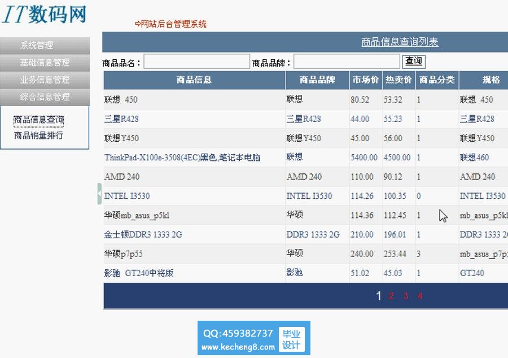Image resolution: width=508 pixels, height=358 pixels.
Task: Click the 56.00 hot price cell
Action: [393, 138]
